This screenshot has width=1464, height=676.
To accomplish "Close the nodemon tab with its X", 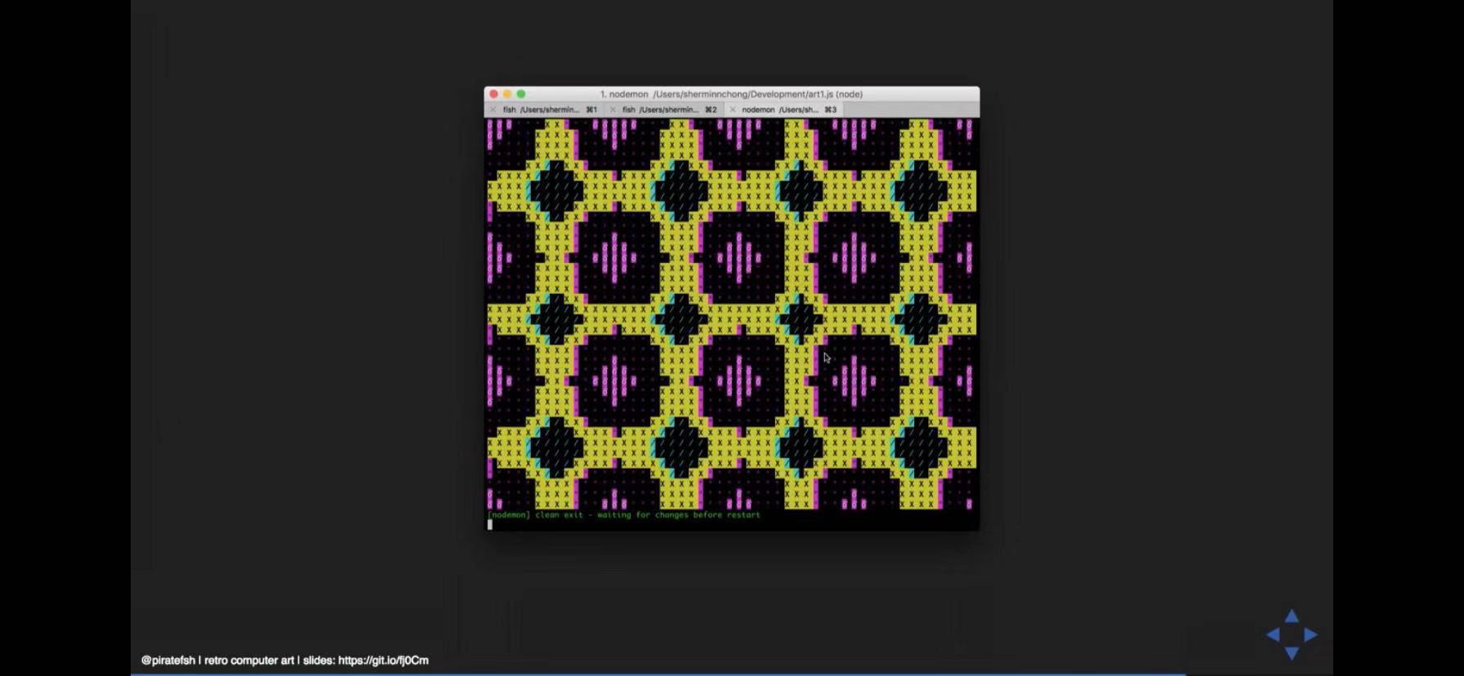I will point(732,109).
